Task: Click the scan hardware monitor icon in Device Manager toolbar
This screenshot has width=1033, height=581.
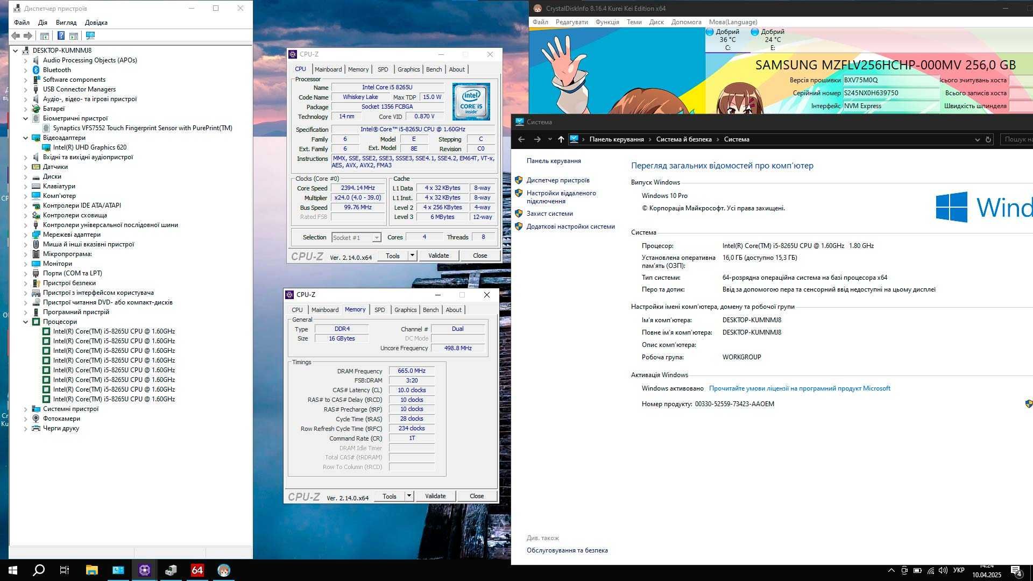Action: (x=90, y=36)
